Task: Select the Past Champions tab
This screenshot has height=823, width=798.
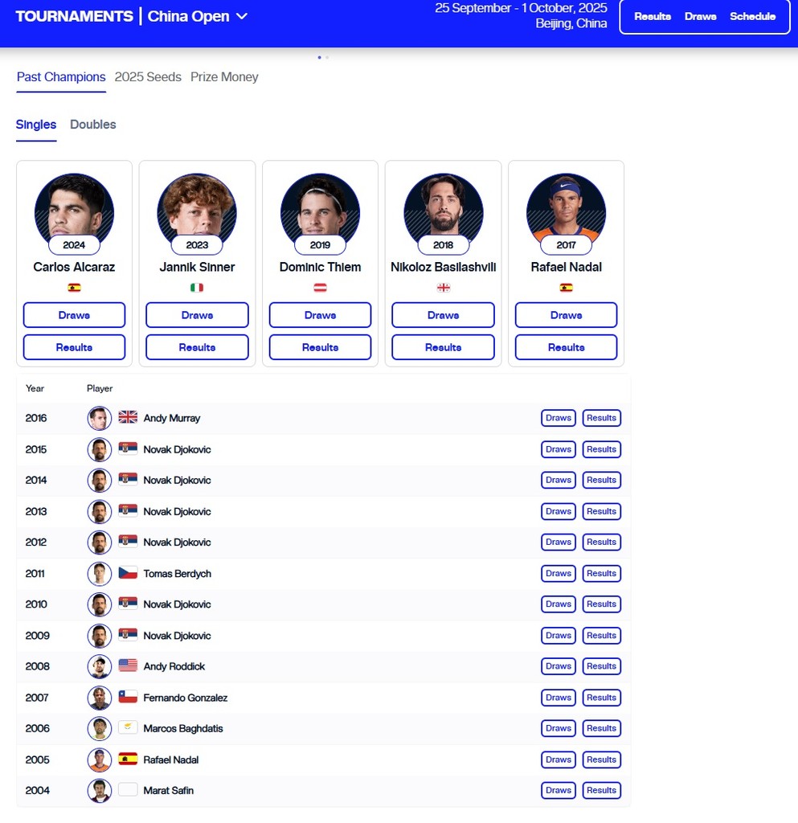Action: (x=61, y=77)
